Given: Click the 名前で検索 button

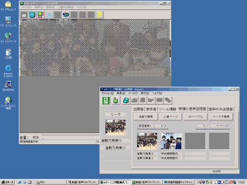Looking at the screenshot, I should (146, 117).
